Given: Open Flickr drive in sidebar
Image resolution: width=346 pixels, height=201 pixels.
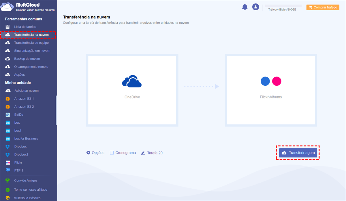Looking at the screenshot, I should [x=18, y=162].
